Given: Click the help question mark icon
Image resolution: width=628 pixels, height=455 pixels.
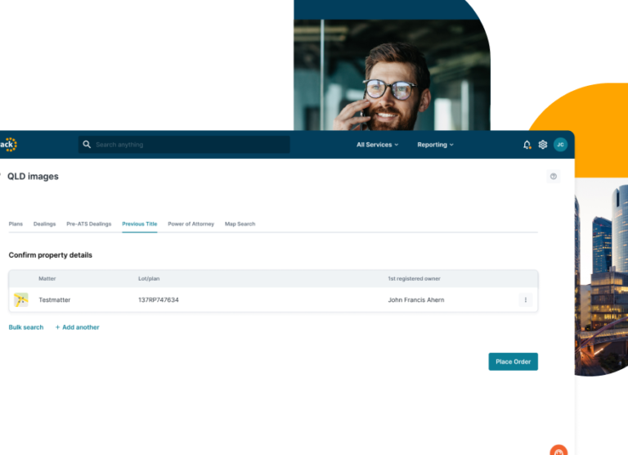Looking at the screenshot, I should point(554,177).
